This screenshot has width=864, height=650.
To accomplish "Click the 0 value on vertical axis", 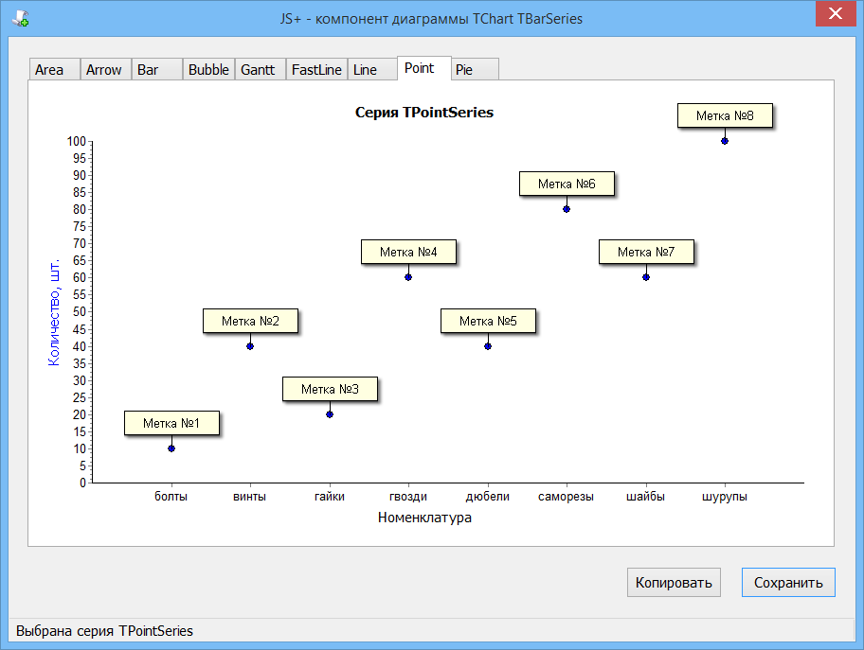I will click(x=83, y=483).
